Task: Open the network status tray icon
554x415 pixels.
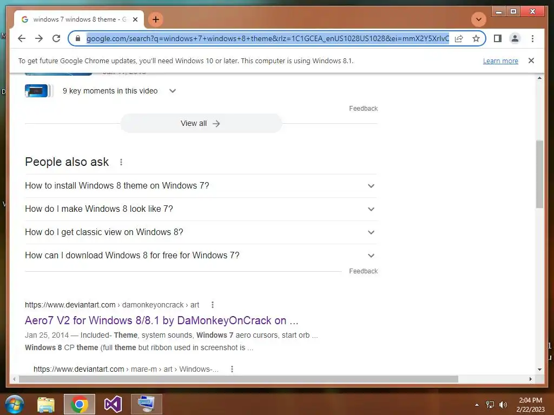Action: (x=490, y=405)
